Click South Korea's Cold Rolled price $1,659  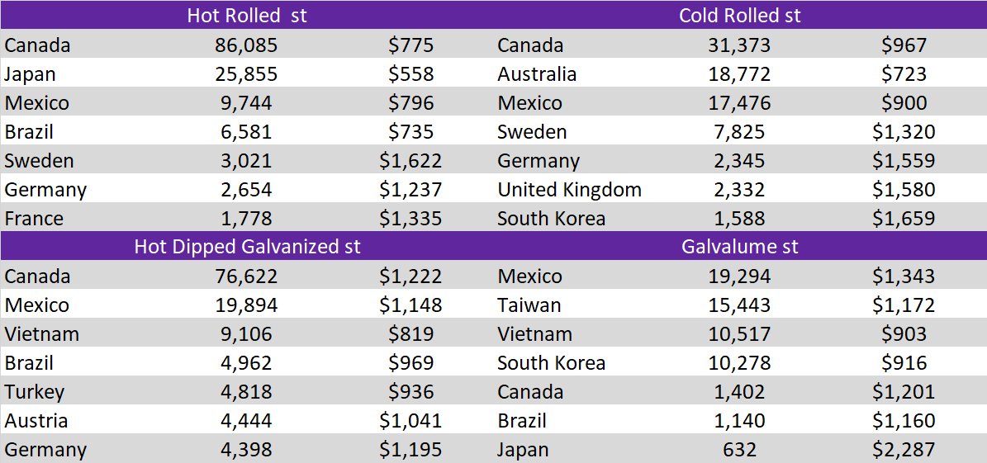pyautogui.click(x=904, y=218)
